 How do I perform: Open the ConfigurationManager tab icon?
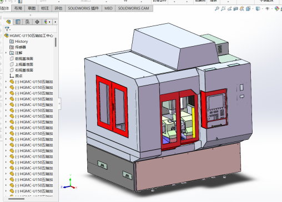click(x=27, y=22)
